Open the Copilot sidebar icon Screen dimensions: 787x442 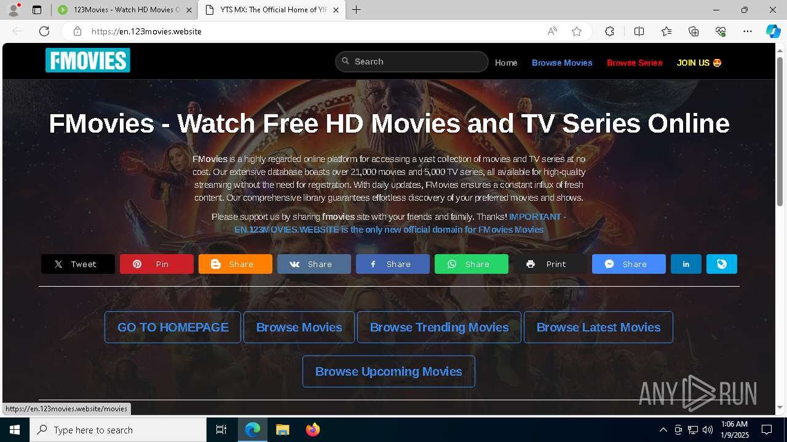(773, 31)
